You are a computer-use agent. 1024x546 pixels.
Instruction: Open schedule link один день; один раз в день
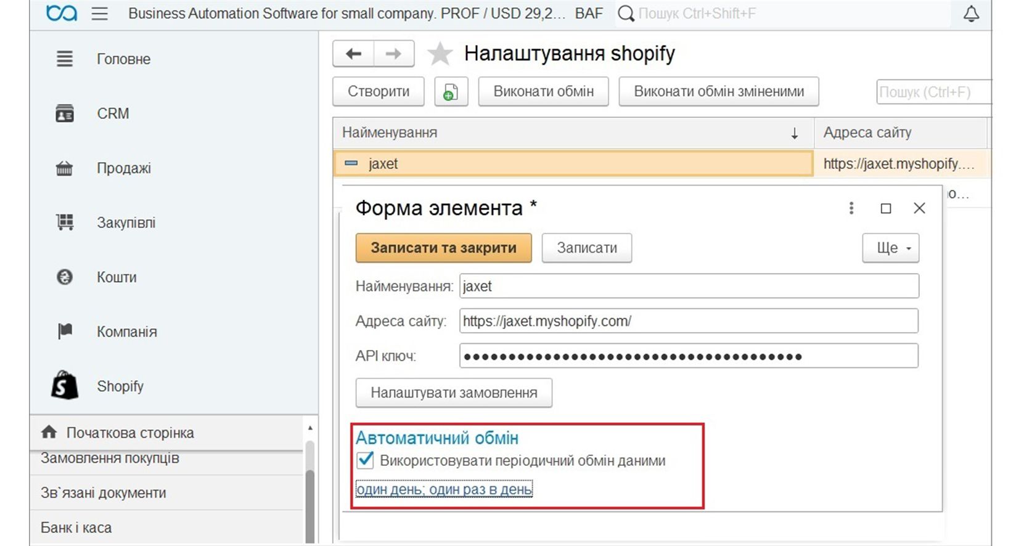[x=444, y=489]
